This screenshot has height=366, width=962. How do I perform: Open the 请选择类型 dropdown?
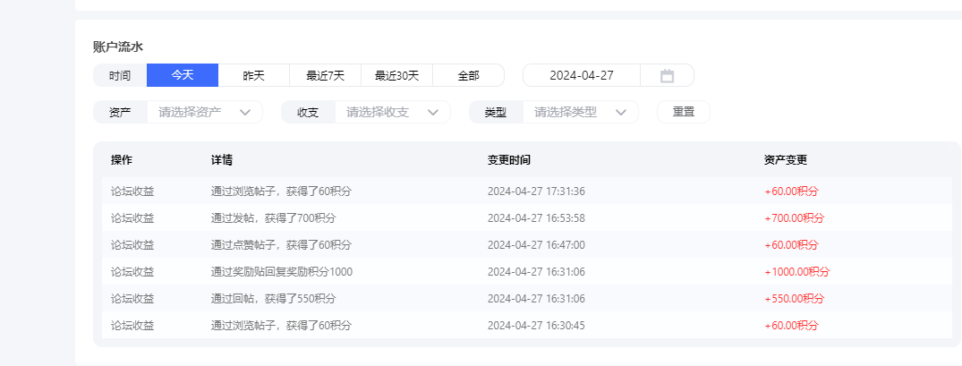pyautogui.click(x=581, y=112)
